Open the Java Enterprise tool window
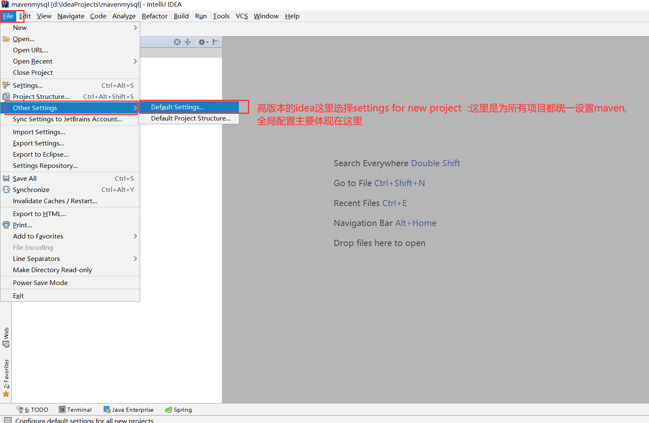This screenshot has width=649, height=423. 129,410
